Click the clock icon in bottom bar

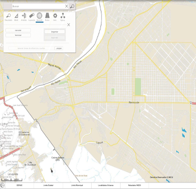pyautogui.click(x=2, y=185)
